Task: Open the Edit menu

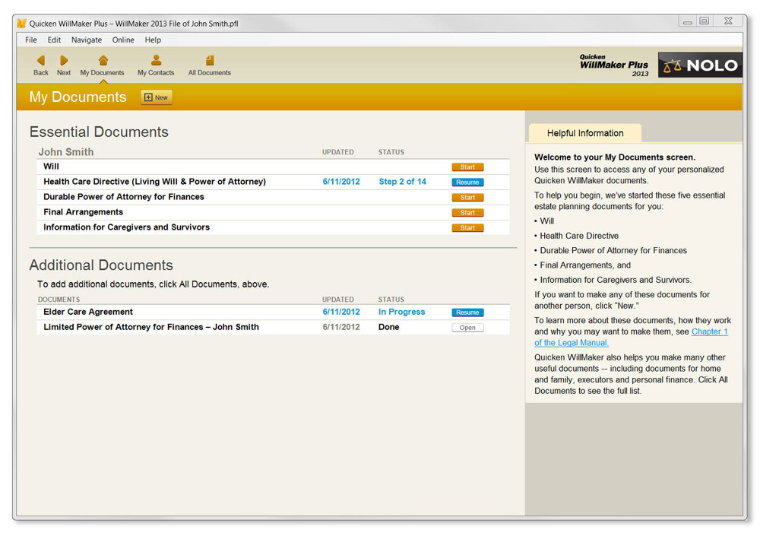Action: [54, 40]
